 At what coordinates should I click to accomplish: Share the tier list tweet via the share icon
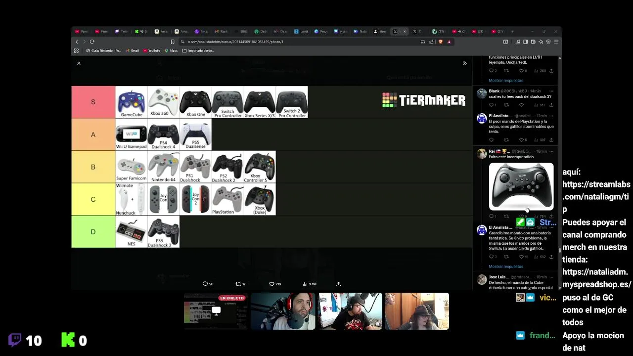click(338, 284)
